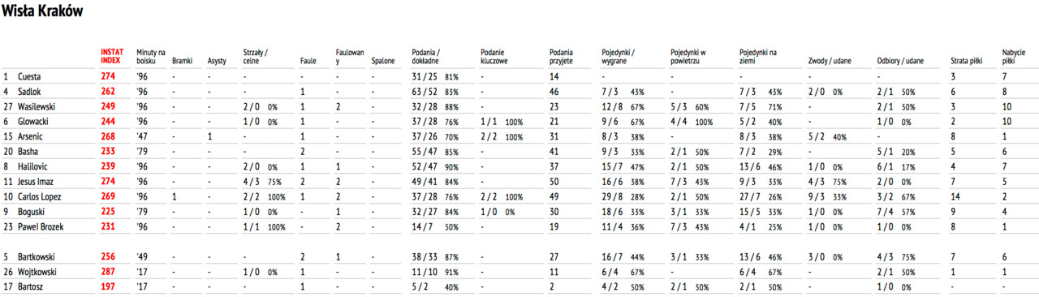Click the Podania / dokładne column header
The height and width of the screenshot is (297, 1039).
pos(429,56)
